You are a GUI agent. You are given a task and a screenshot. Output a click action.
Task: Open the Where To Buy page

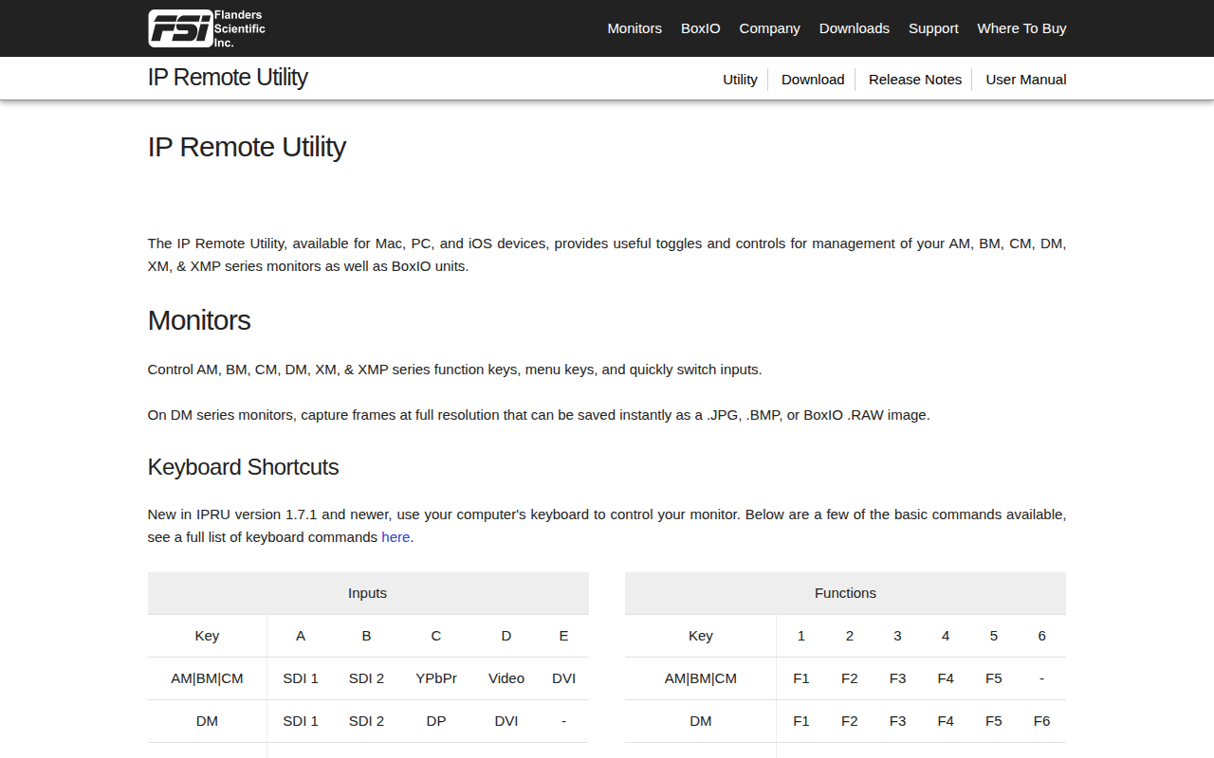(x=1021, y=28)
